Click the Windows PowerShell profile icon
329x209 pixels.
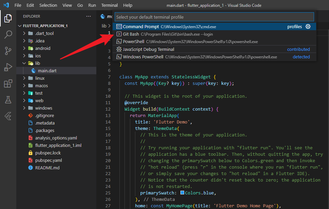click(x=119, y=57)
